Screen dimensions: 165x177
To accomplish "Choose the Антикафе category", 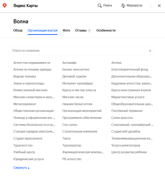I will point(69,63).
